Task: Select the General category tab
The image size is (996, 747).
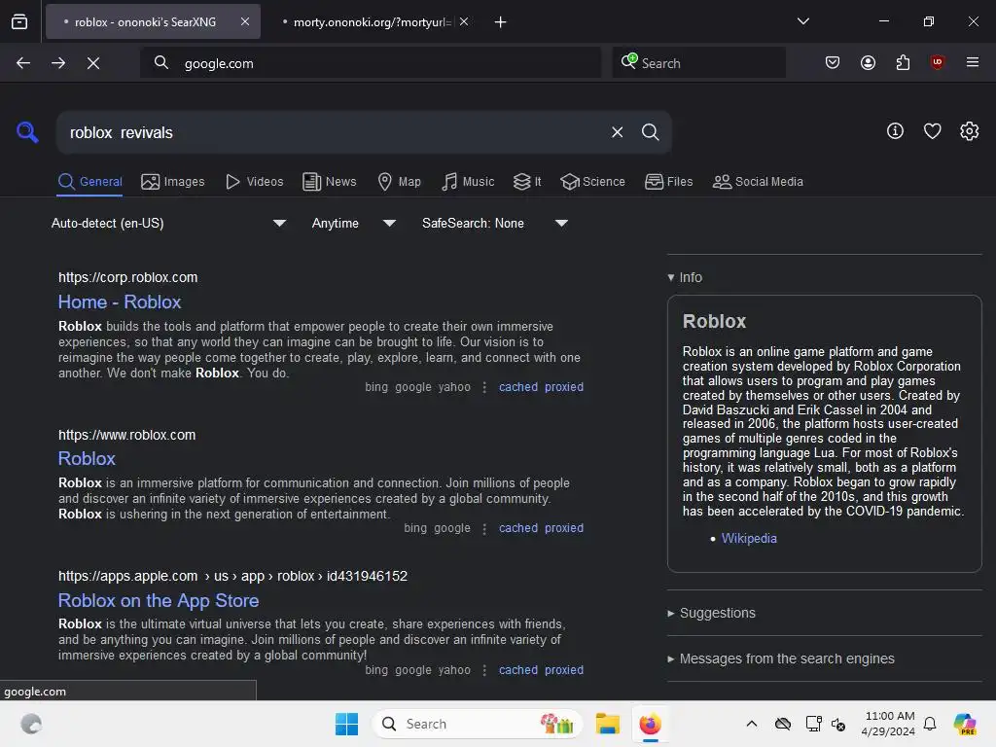Action: tap(89, 182)
